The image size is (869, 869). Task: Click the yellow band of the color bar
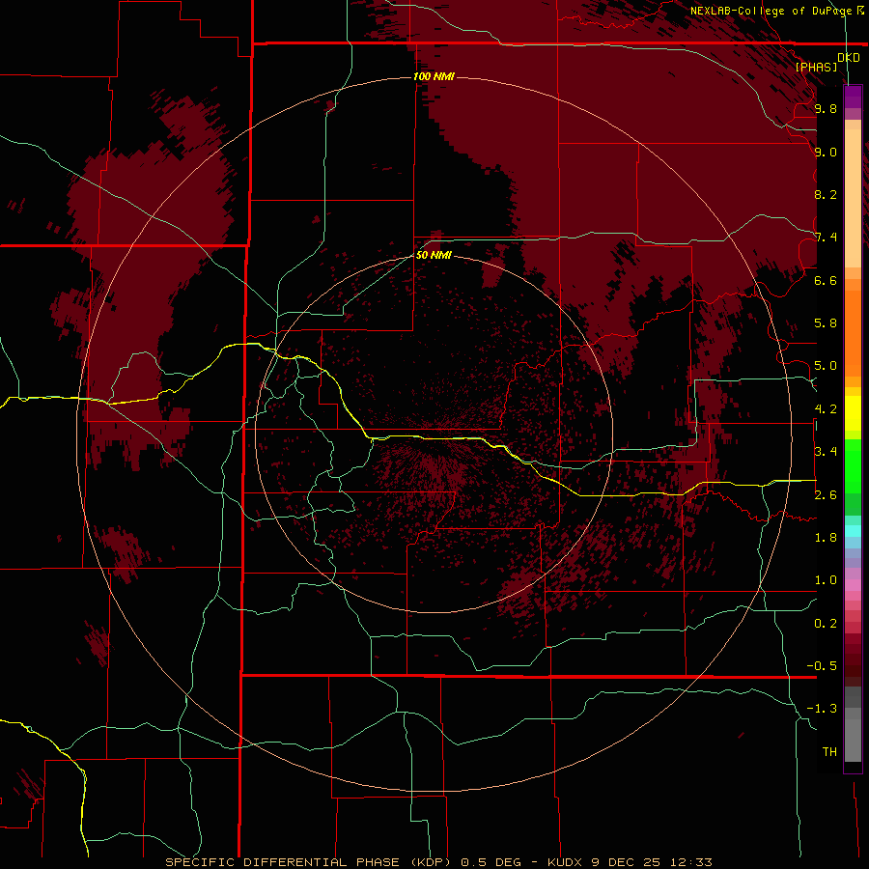853,413
